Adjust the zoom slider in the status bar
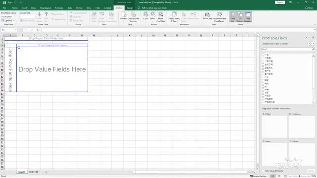The width and height of the screenshot is (317, 178). (299, 176)
